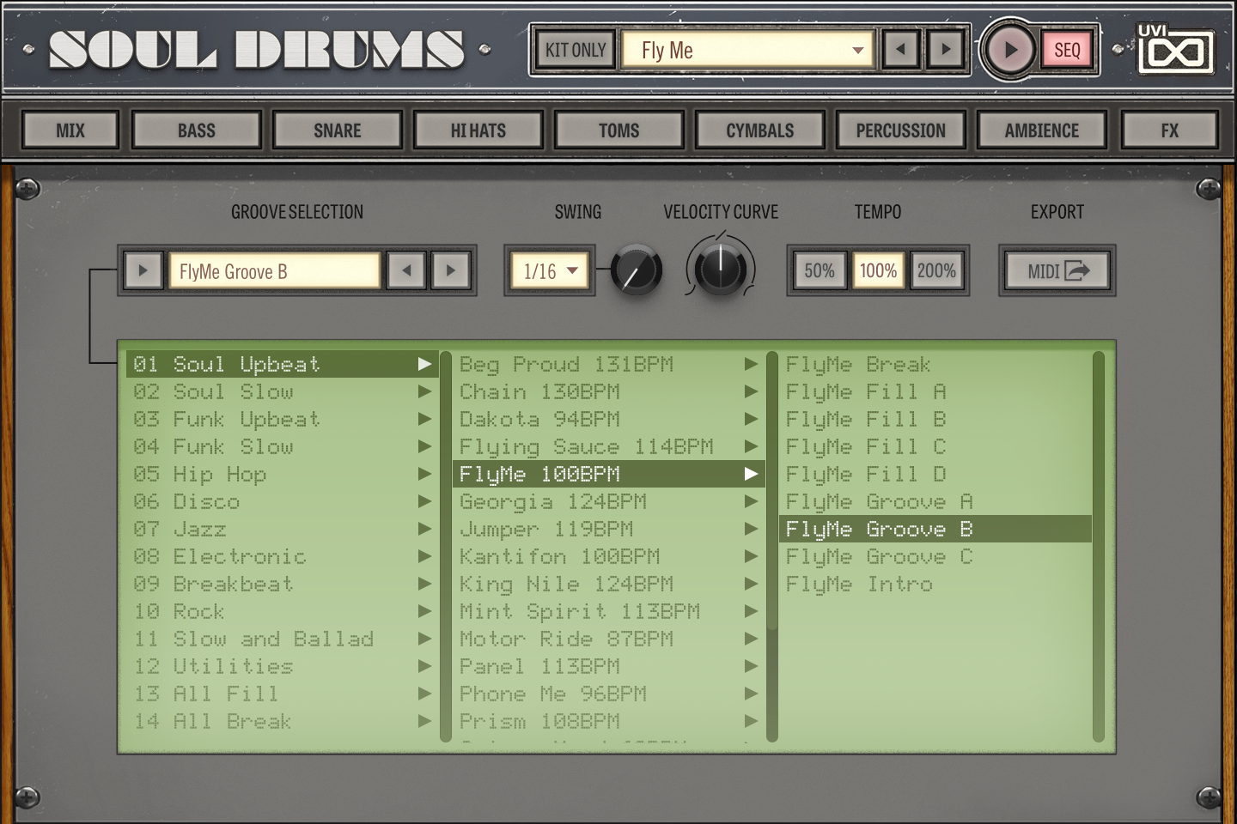Click the UVI logo icon
The height and width of the screenshot is (824, 1237).
[x=1175, y=49]
